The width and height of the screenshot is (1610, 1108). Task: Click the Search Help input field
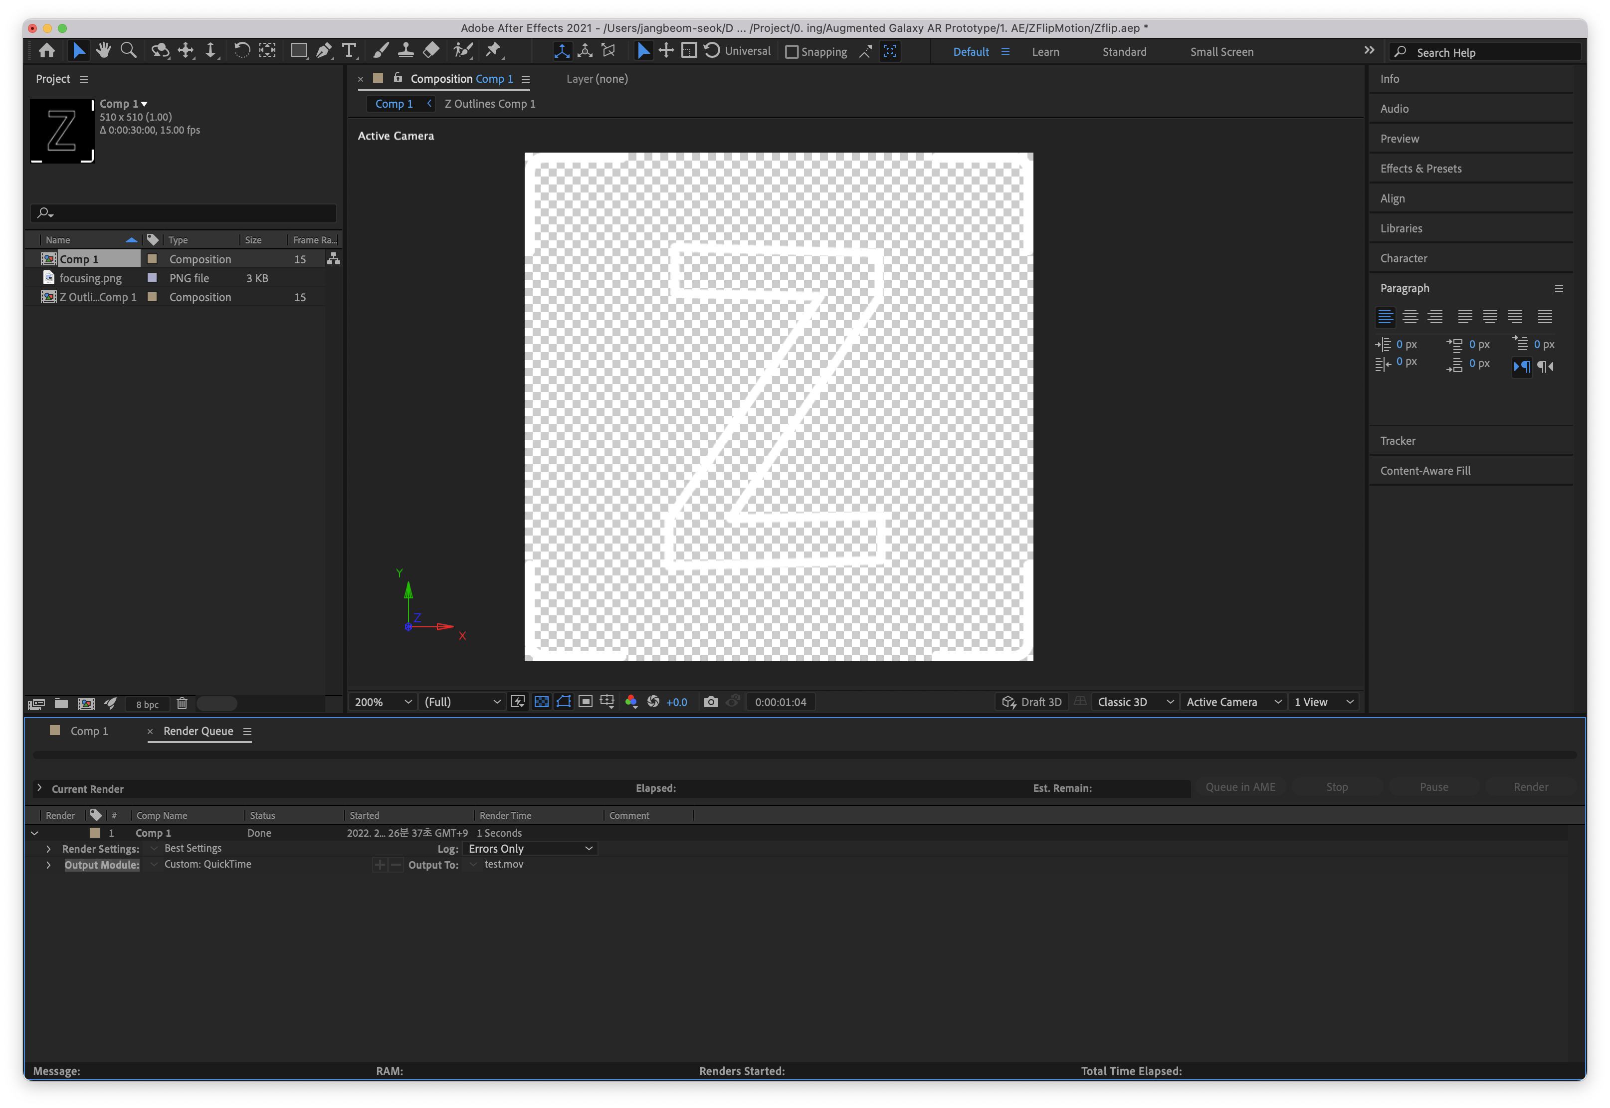1493,53
